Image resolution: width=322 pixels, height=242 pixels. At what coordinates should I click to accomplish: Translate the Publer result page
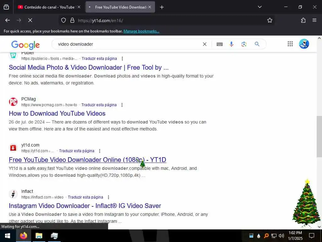click(99, 59)
